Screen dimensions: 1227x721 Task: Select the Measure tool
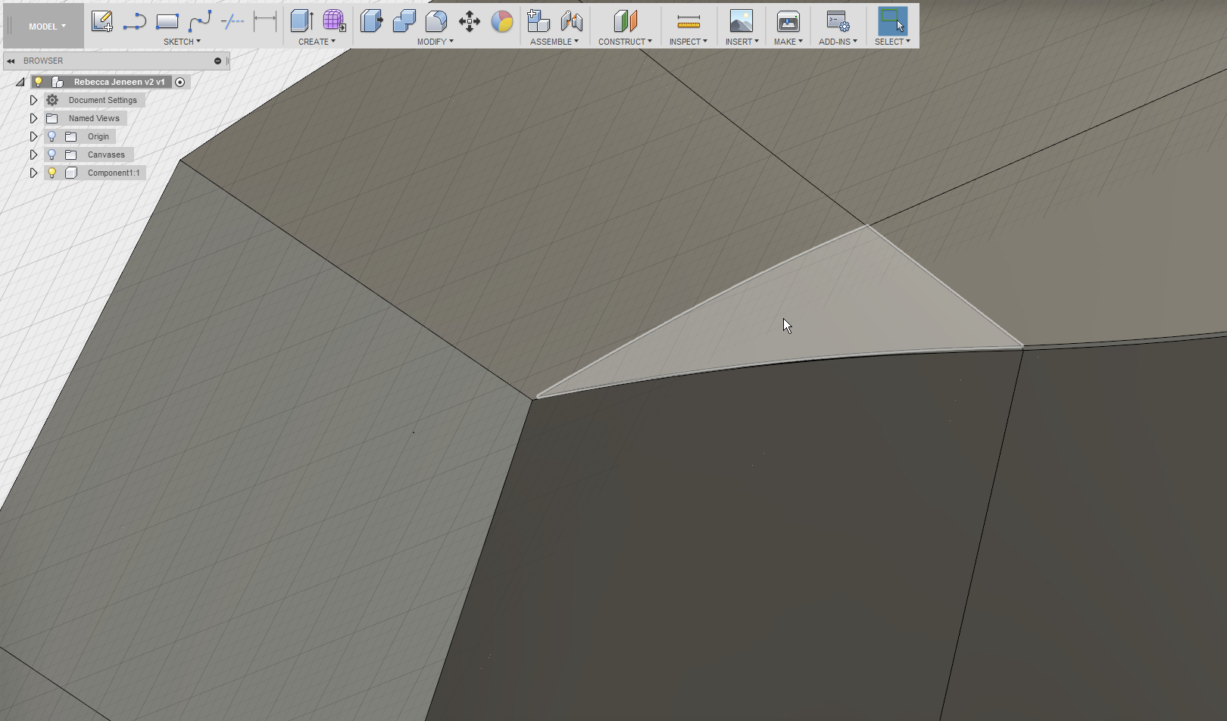click(688, 21)
